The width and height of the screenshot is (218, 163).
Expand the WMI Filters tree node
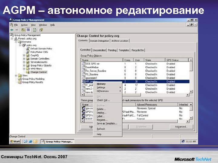point(24,69)
